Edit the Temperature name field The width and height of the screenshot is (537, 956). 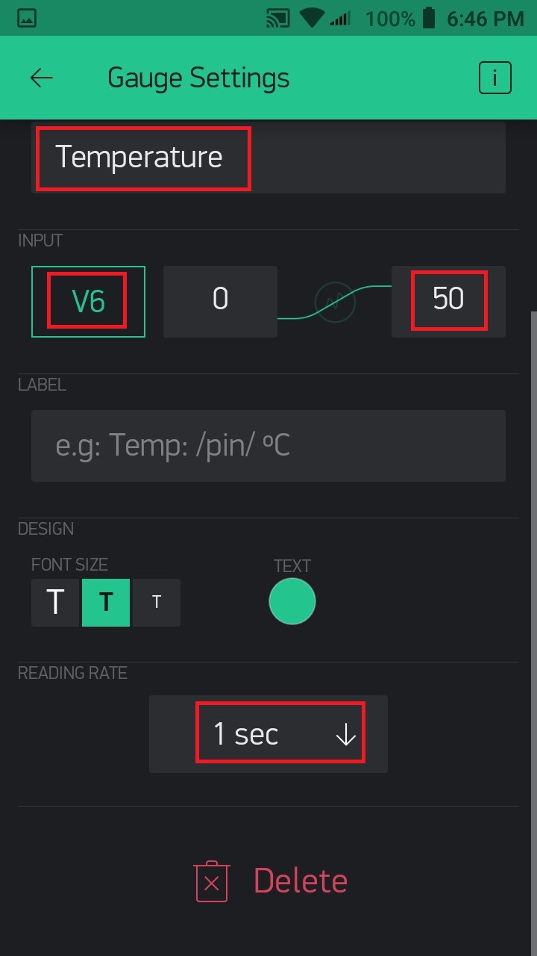[268, 158]
